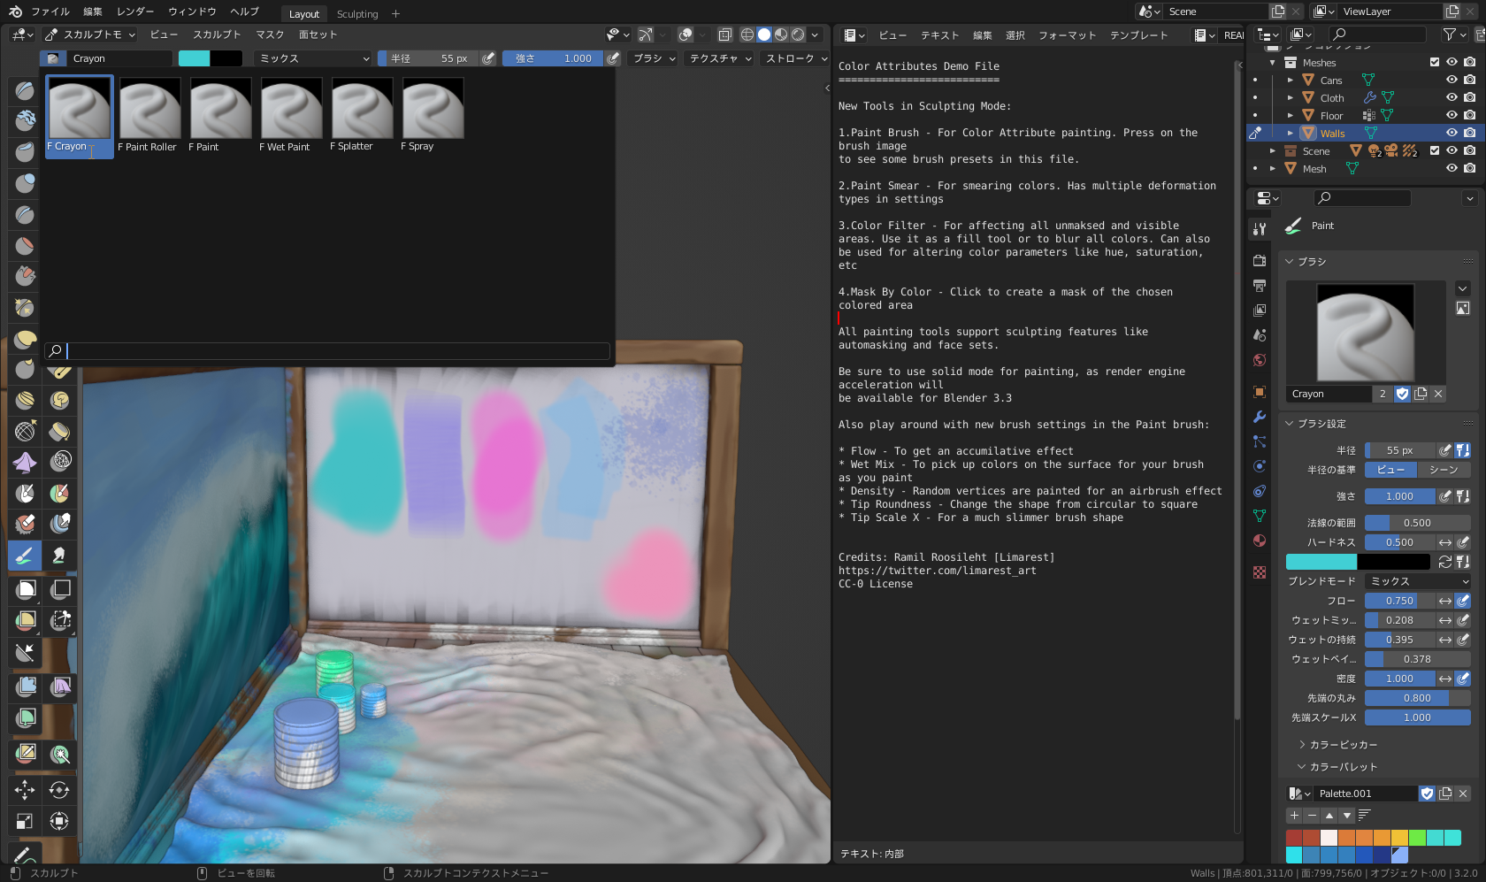Image resolution: width=1486 pixels, height=882 pixels.
Task: Click the outliner search field
Action: 1378,35
